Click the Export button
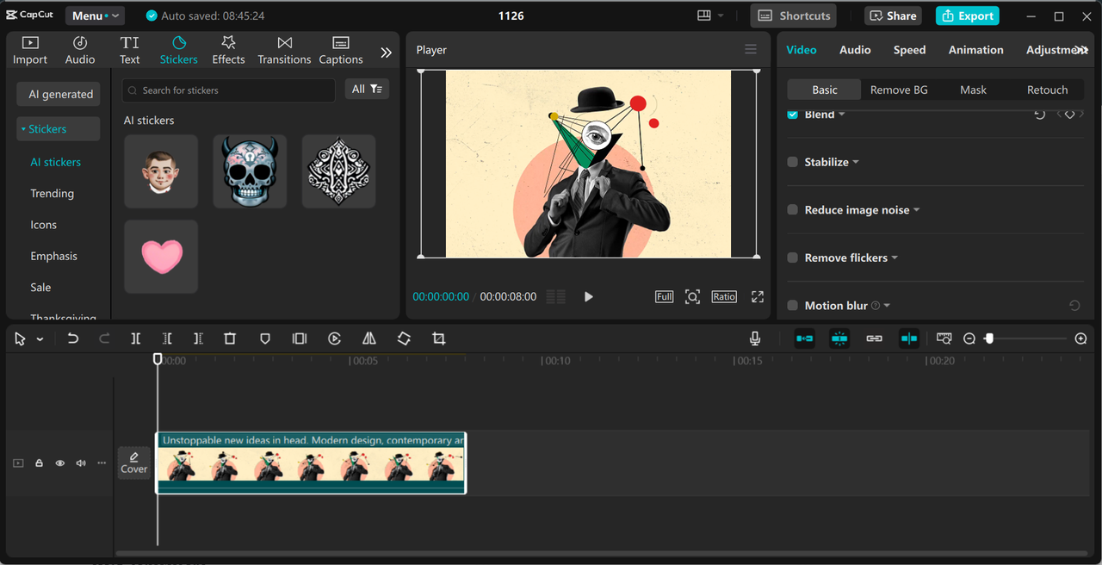The image size is (1102, 565). tap(968, 16)
